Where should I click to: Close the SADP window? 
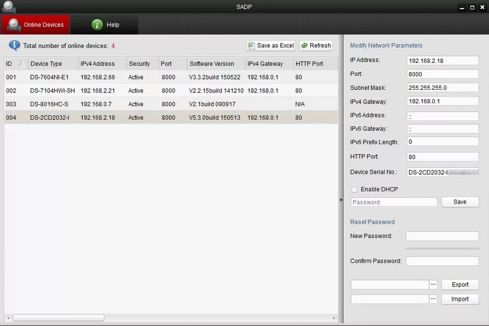coord(482,7)
